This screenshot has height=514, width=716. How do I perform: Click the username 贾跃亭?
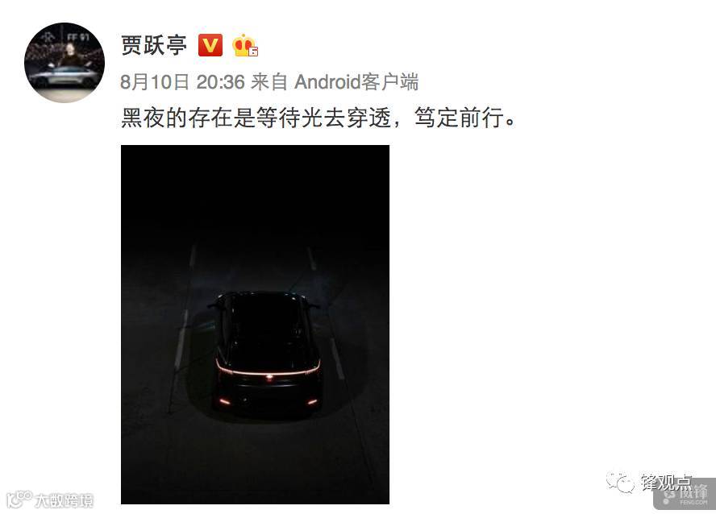(x=154, y=45)
